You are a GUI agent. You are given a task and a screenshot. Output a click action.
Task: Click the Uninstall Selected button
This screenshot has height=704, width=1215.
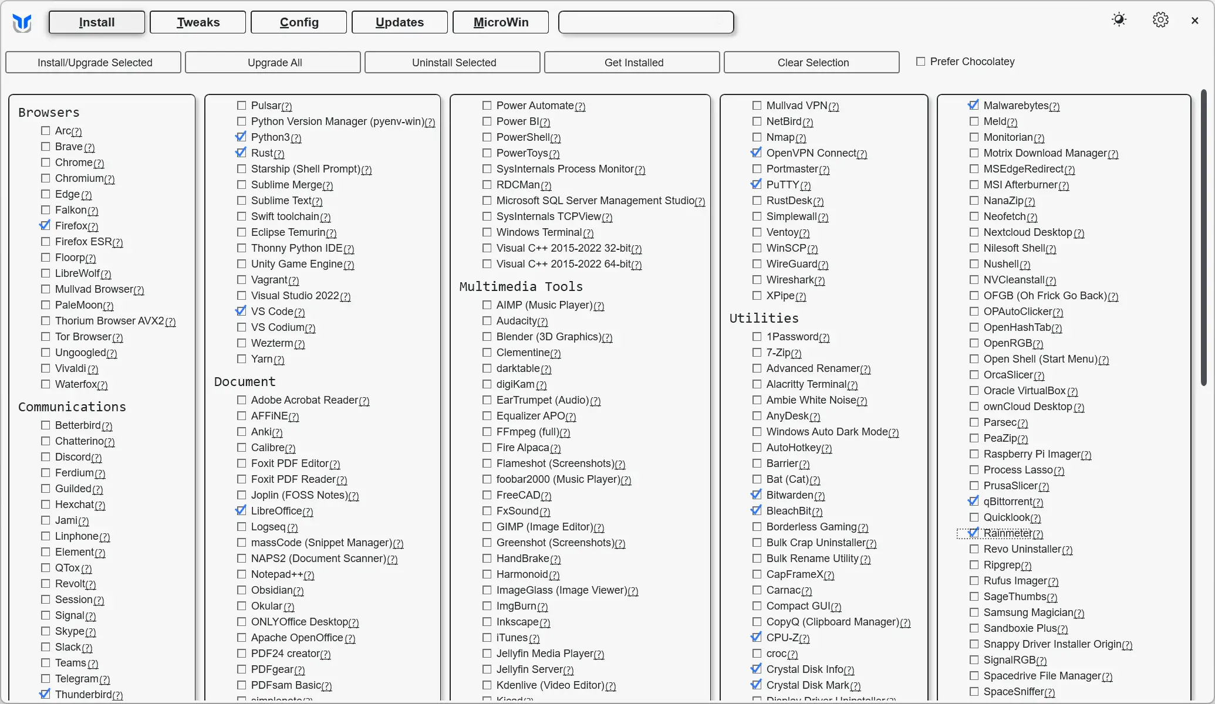click(x=453, y=62)
